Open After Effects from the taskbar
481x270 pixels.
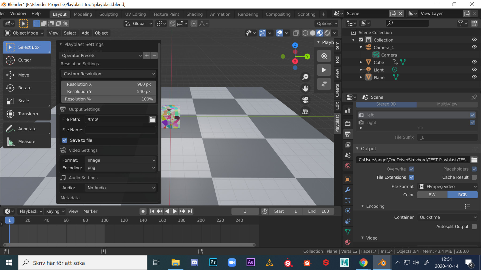(250, 263)
